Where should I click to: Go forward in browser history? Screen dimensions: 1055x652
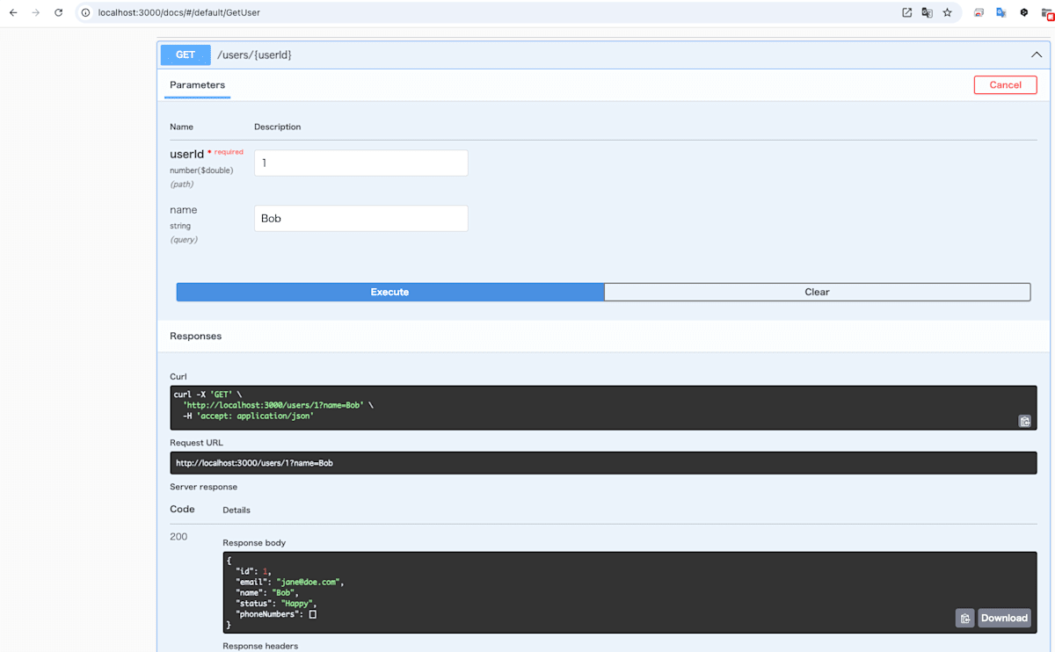coord(36,13)
